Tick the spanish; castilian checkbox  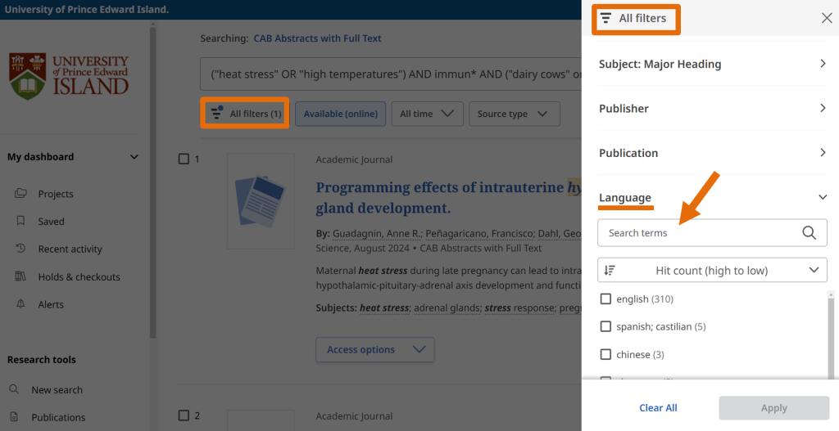[x=605, y=326]
